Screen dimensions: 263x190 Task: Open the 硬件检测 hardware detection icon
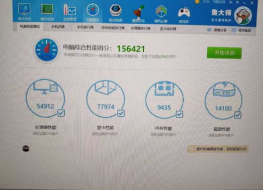pyautogui.click(x=47, y=10)
